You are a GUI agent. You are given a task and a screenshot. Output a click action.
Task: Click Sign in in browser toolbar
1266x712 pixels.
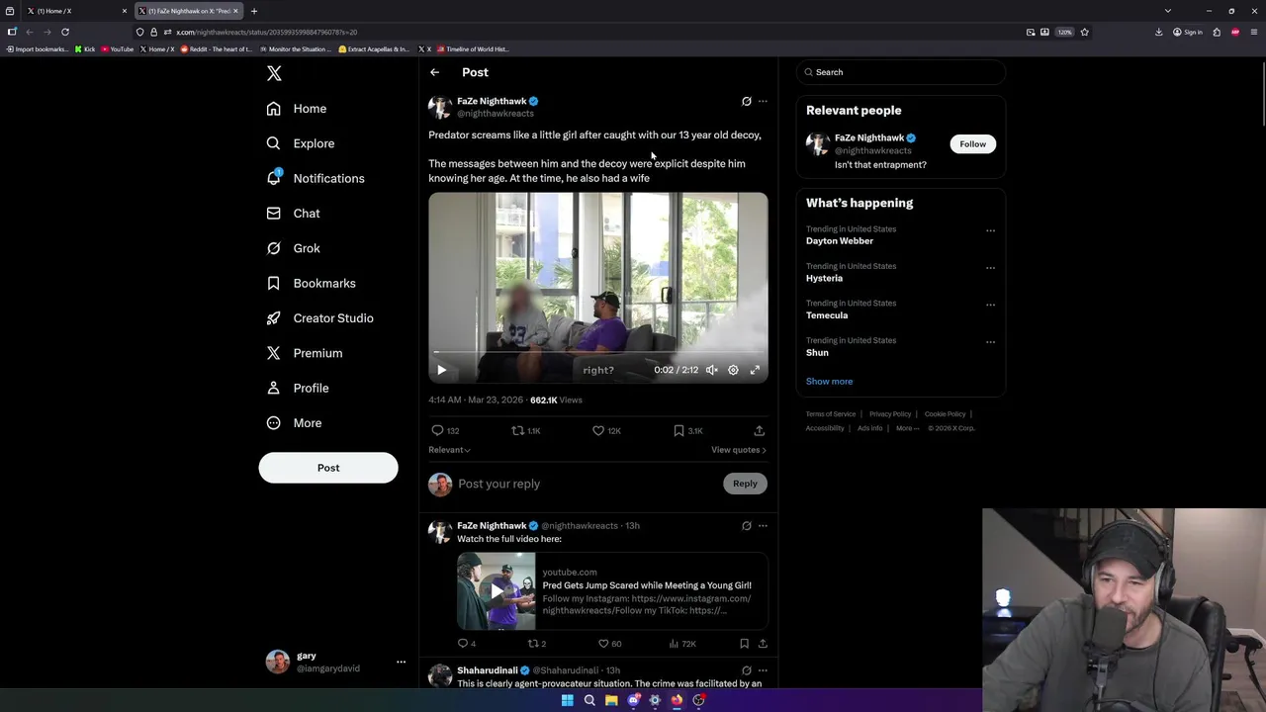pos(1188,32)
